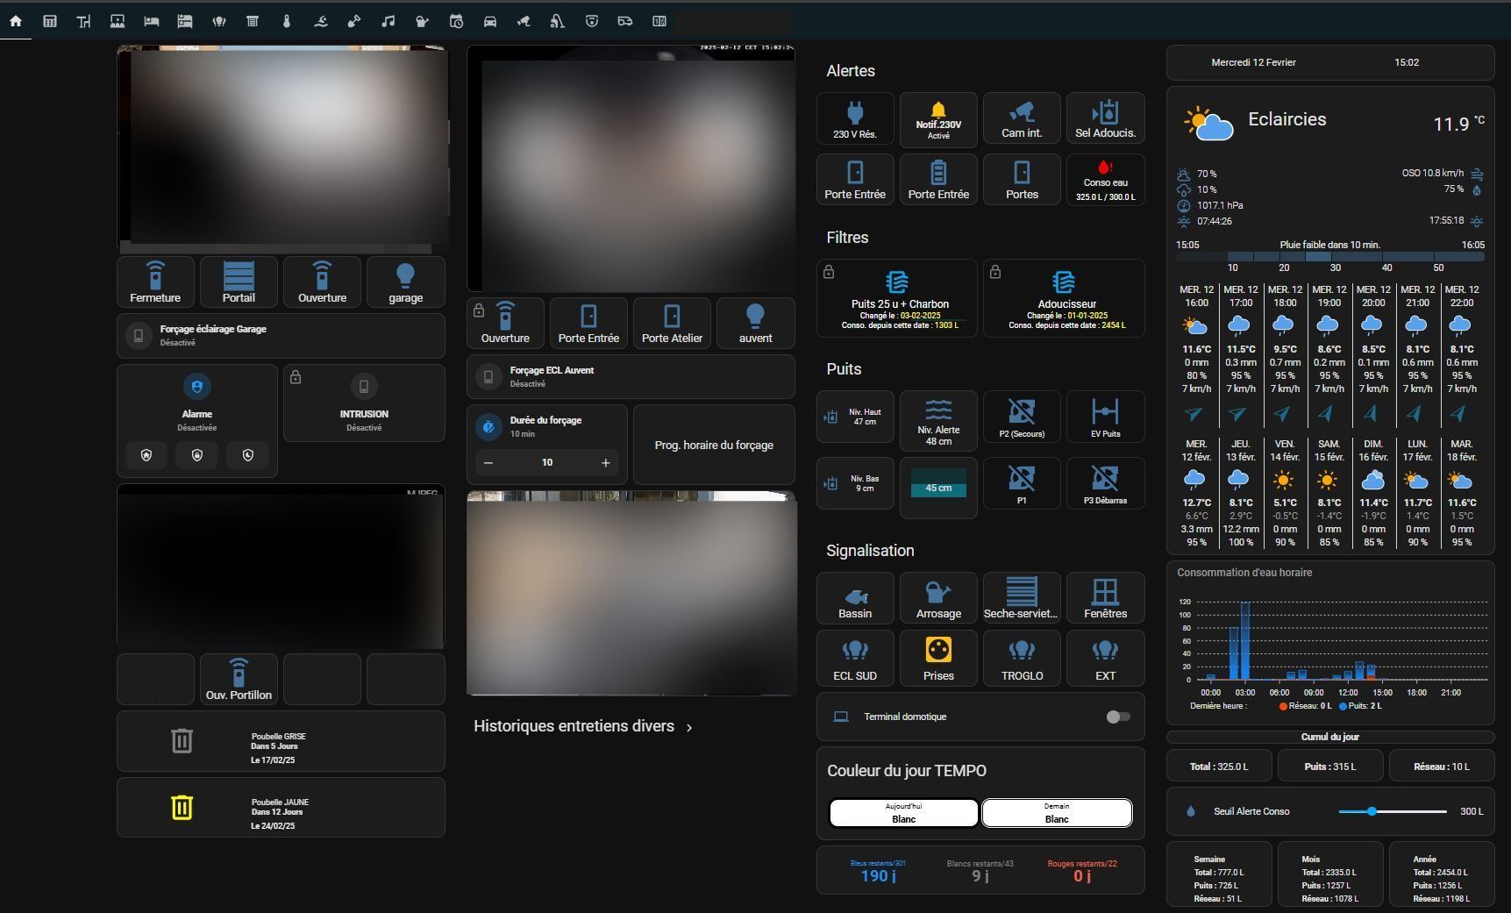The width and height of the screenshot is (1511, 913).
Task: Go to the car tab
Action: click(x=490, y=21)
